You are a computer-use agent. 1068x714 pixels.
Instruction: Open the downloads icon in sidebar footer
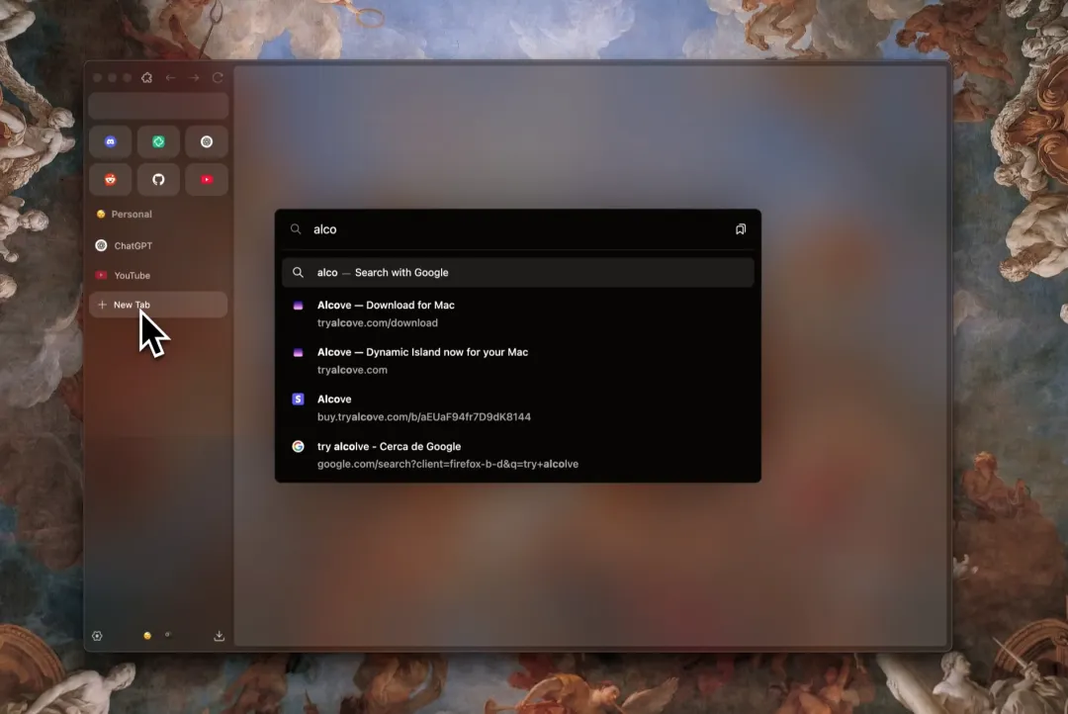[x=220, y=636]
